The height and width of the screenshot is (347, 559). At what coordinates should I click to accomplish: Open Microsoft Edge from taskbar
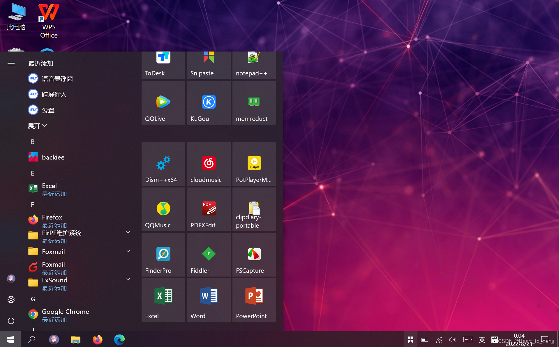point(119,339)
